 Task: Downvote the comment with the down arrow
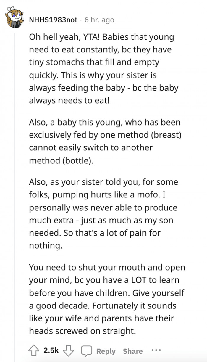69,351
